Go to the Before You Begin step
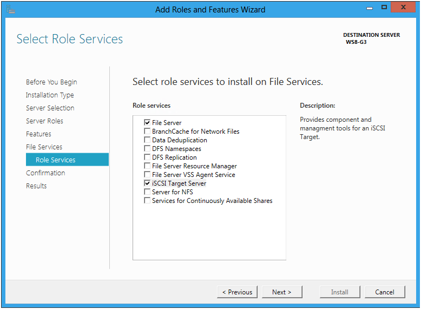Image resolution: width=421 pixels, height=309 pixels. [51, 82]
